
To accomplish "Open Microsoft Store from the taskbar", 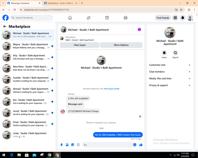I will point(27,155).
